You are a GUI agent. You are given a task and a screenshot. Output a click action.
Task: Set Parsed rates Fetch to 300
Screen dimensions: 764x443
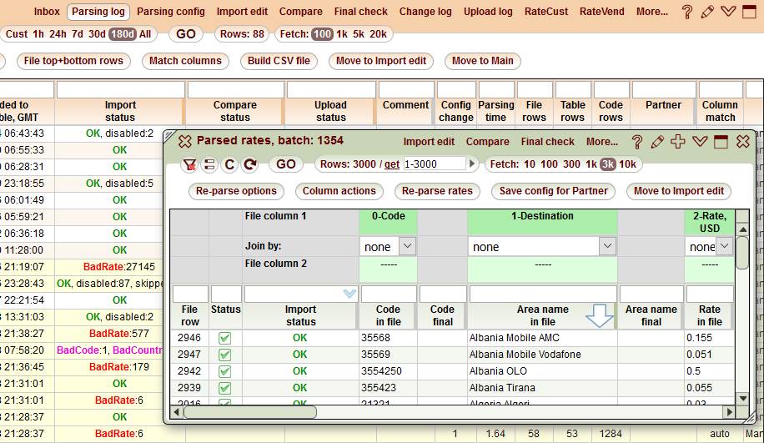tap(571, 164)
